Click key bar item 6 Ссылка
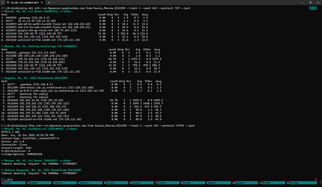322x187 pixels. tap(142, 183)
